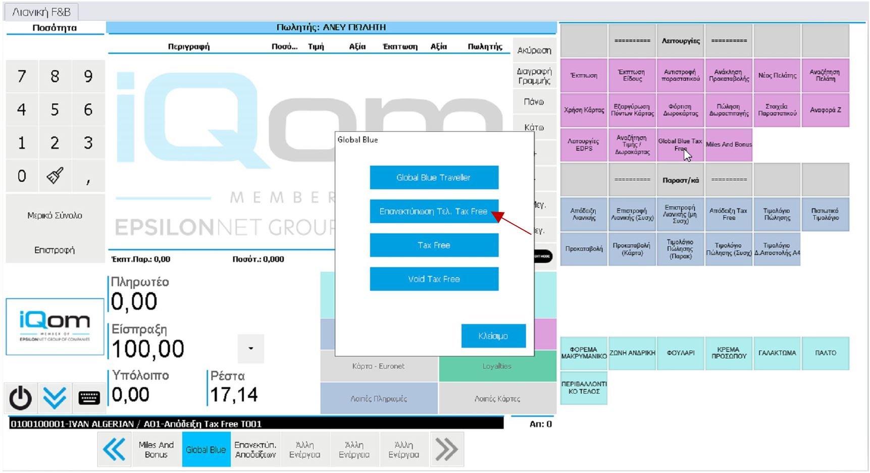Click the blue double-chevron down icon
This screenshot has height=473, width=870.
pyautogui.click(x=55, y=398)
